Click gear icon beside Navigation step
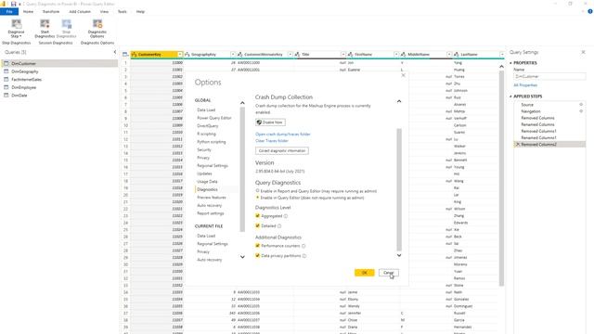Image resolution: width=594 pixels, height=334 pixels. click(581, 111)
